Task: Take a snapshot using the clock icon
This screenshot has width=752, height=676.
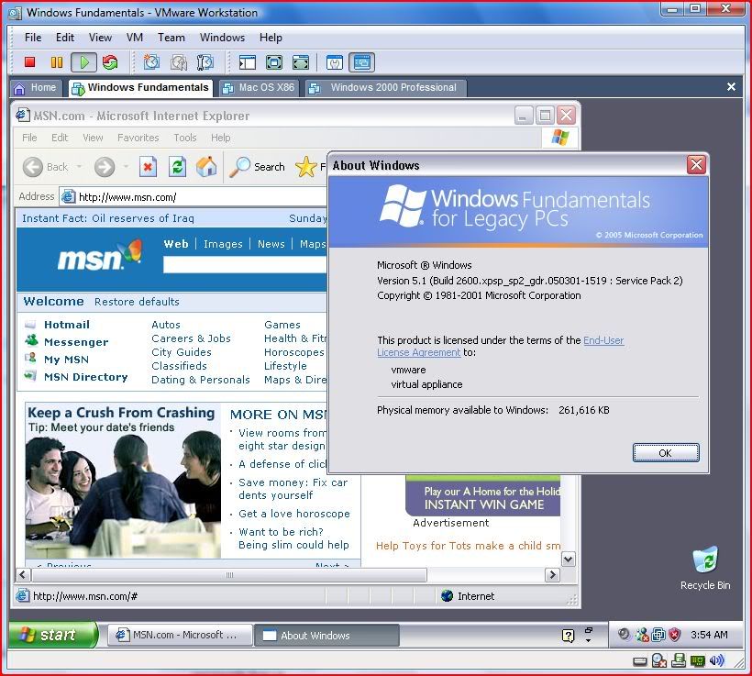Action: click(151, 62)
